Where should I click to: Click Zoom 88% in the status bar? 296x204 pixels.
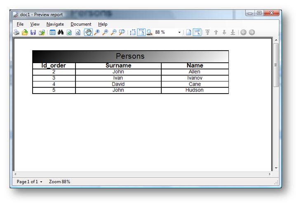[x=59, y=182]
